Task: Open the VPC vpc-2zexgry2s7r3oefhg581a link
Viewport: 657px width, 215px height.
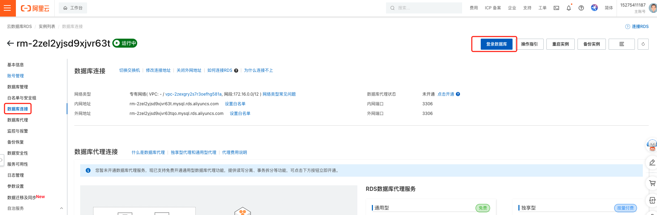Action: coord(194,94)
